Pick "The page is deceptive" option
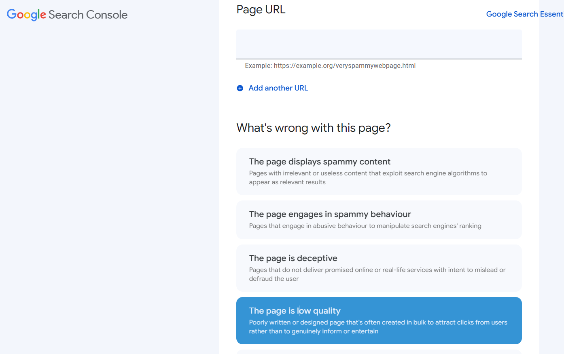Screen dimensions: 564x354 point(379,268)
